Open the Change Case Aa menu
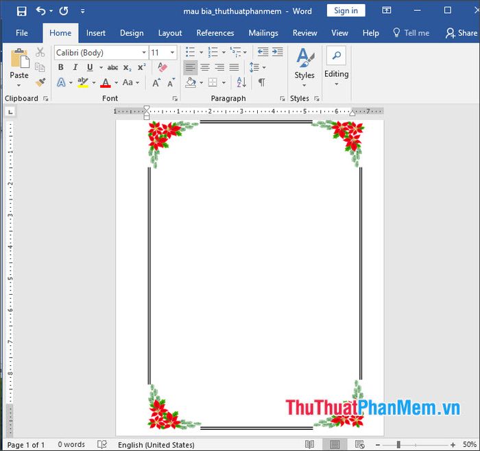The height and width of the screenshot is (451, 480). [x=131, y=82]
